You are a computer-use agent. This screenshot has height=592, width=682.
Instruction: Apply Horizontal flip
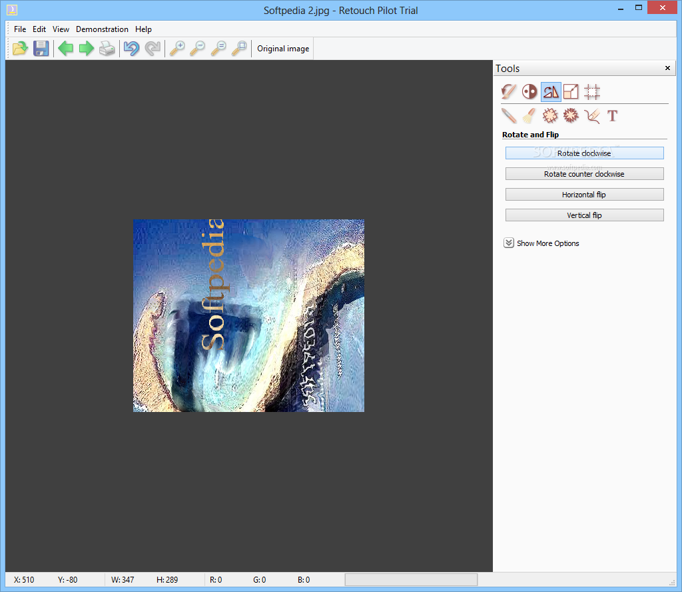click(584, 195)
